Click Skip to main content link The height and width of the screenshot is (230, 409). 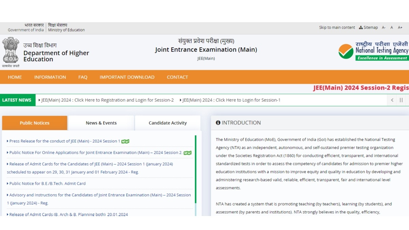[337, 28]
